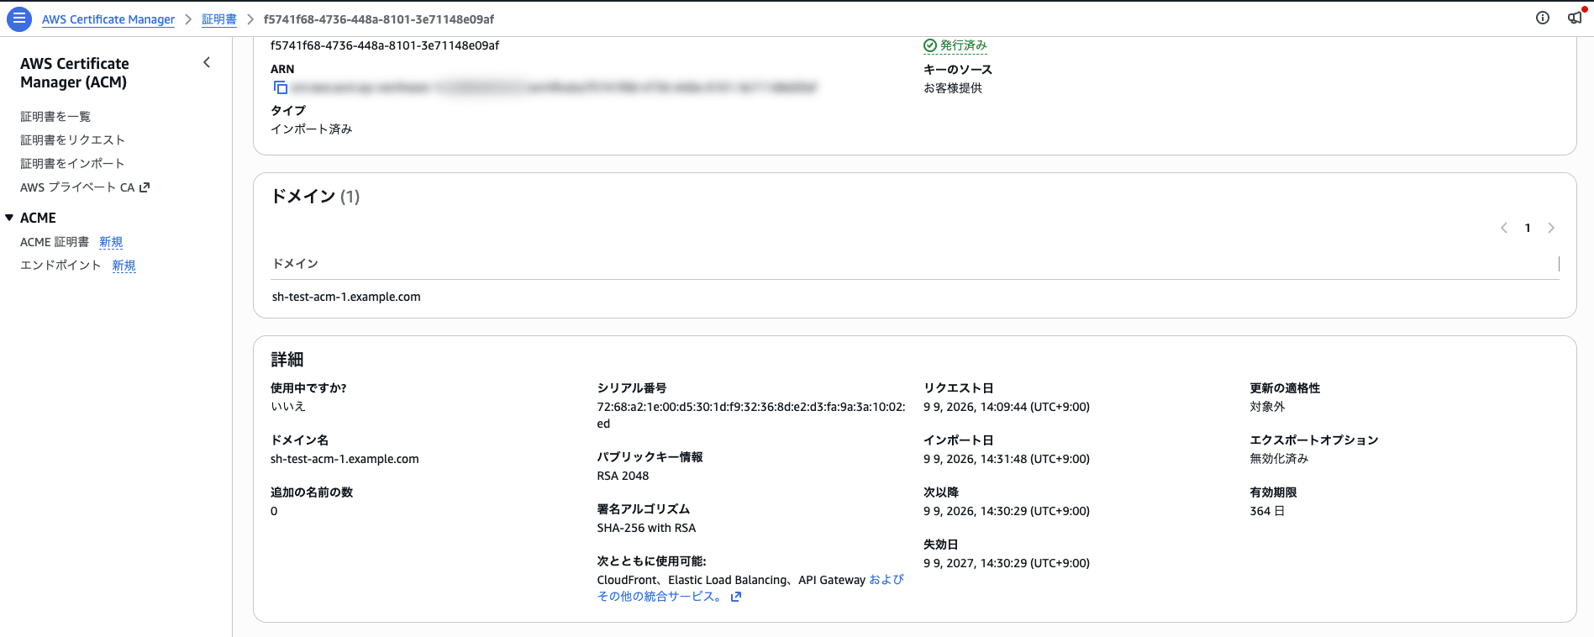Image resolution: width=1594 pixels, height=637 pixels.
Task: Select sh-test-acm-1.example.com in the domain table
Action: [x=346, y=297]
